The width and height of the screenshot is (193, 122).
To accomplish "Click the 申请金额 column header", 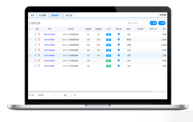I will click(88, 29).
